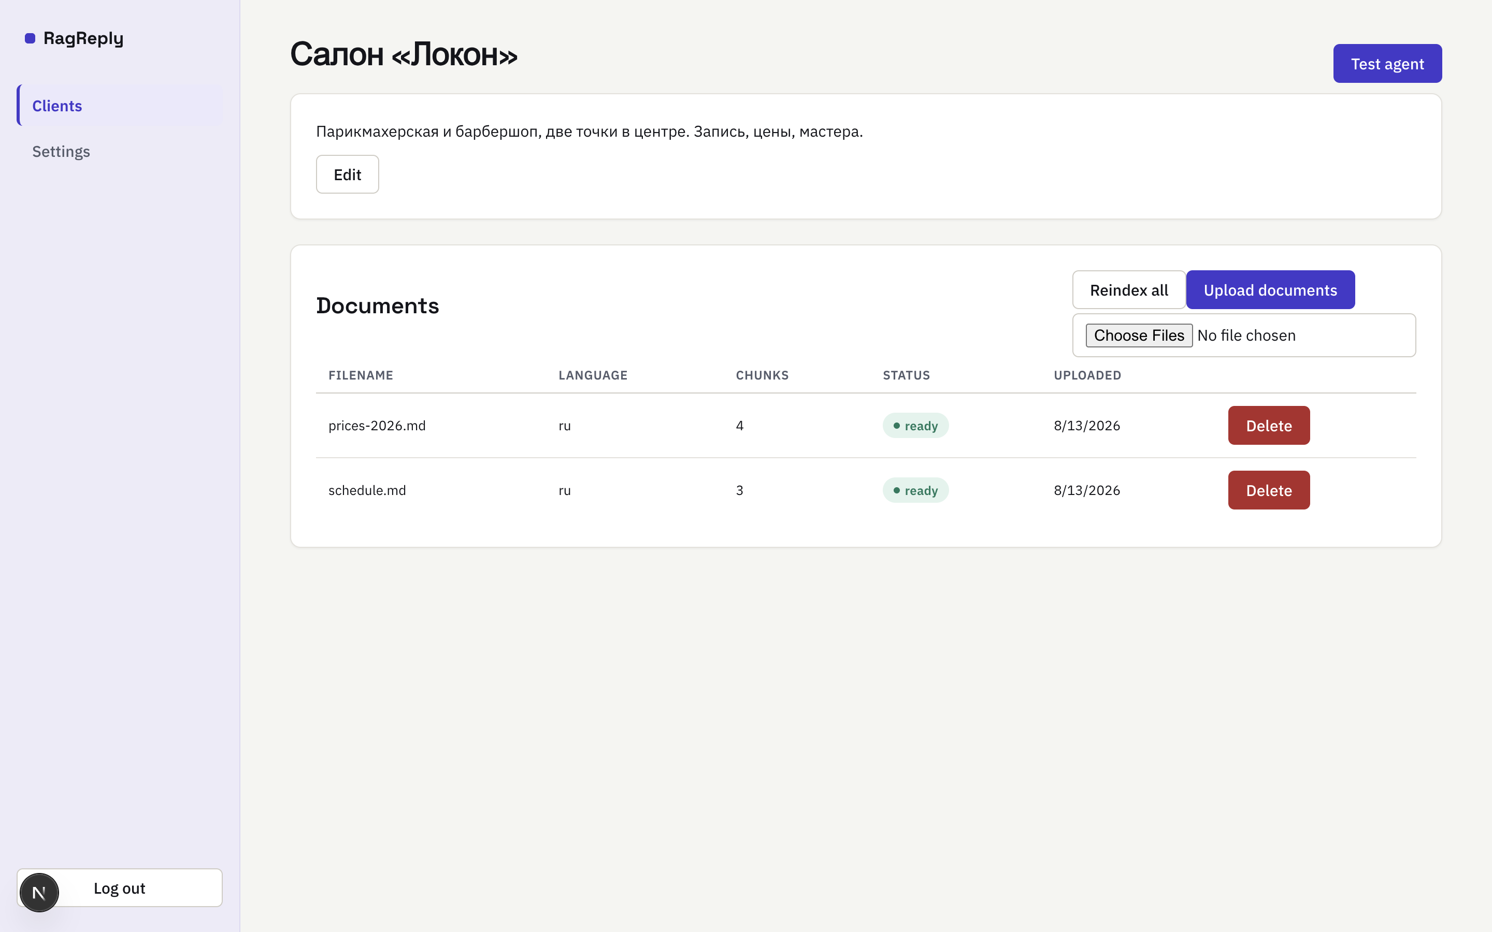Click the language ru of schedule.md
Screen dimensions: 1492x932
(565, 491)
